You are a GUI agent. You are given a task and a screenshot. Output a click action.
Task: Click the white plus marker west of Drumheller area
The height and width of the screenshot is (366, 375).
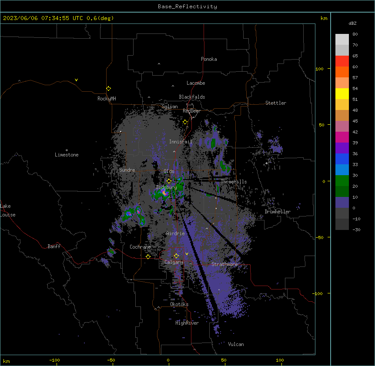(266, 163)
